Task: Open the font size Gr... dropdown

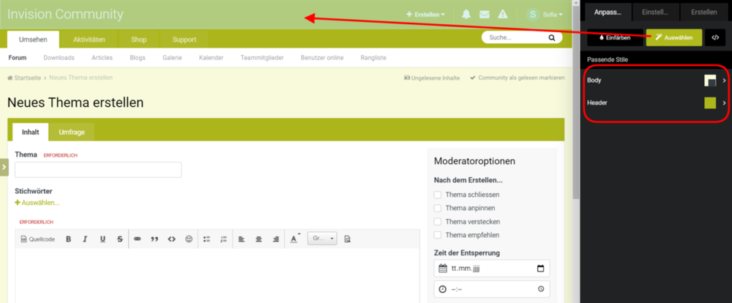Action: [322, 239]
